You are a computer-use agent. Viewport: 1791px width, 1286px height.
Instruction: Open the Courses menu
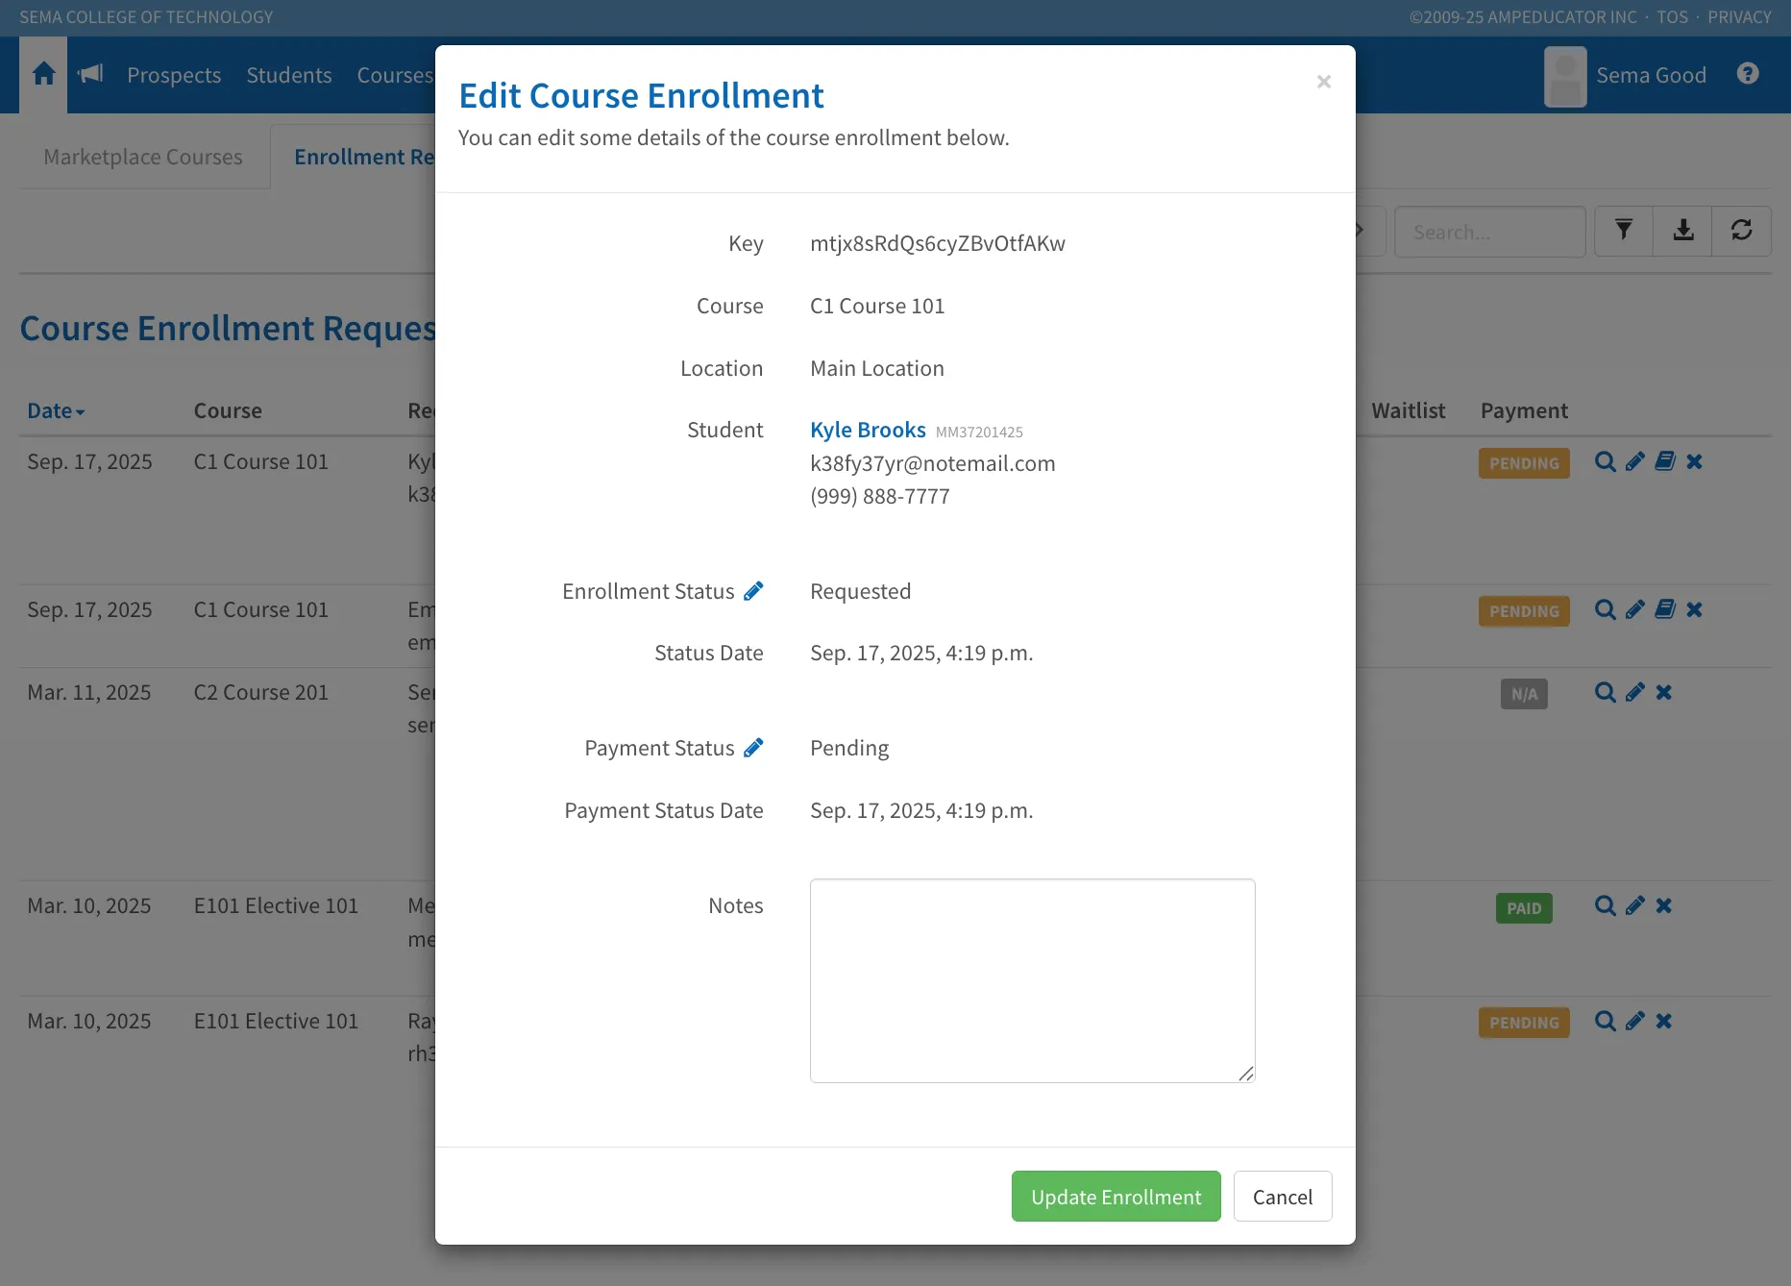pos(395,75)
